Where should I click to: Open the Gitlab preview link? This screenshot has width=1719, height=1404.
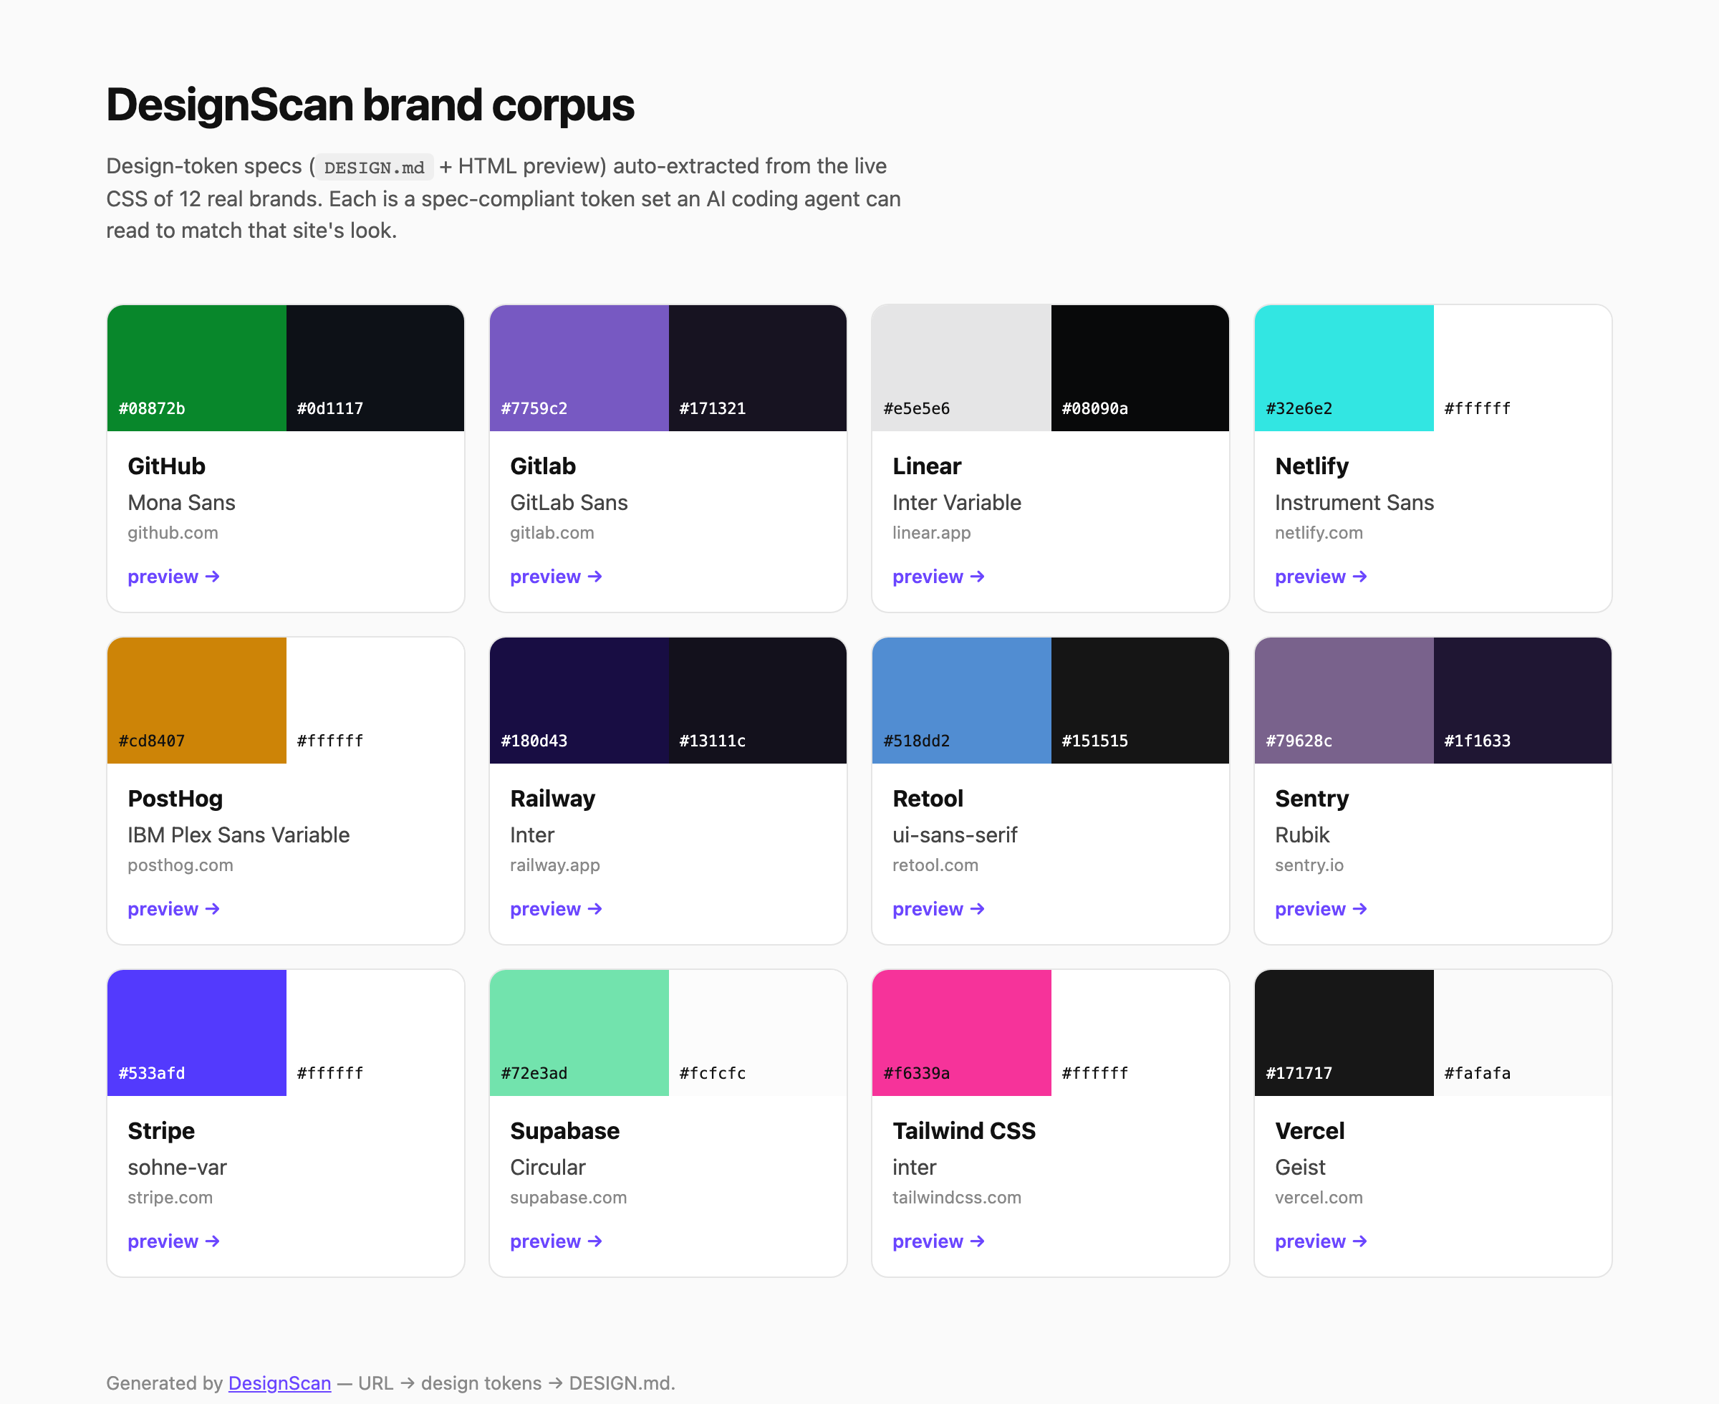(557, 577)
